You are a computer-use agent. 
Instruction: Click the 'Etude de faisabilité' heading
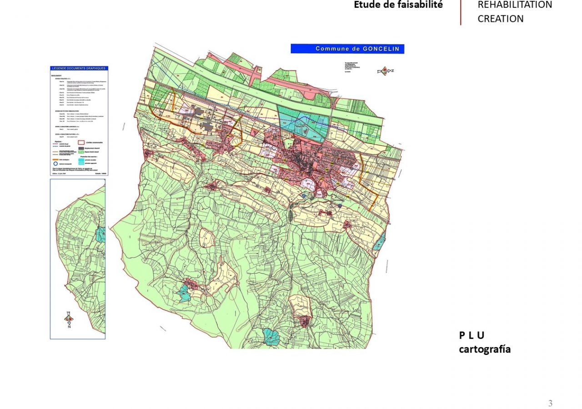pos(398,5)
